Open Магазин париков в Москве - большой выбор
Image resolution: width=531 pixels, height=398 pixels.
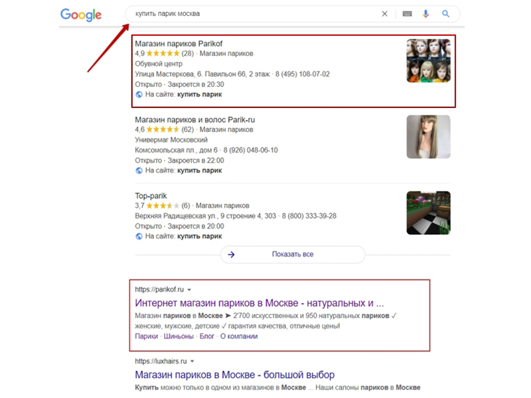coord(235,375)
